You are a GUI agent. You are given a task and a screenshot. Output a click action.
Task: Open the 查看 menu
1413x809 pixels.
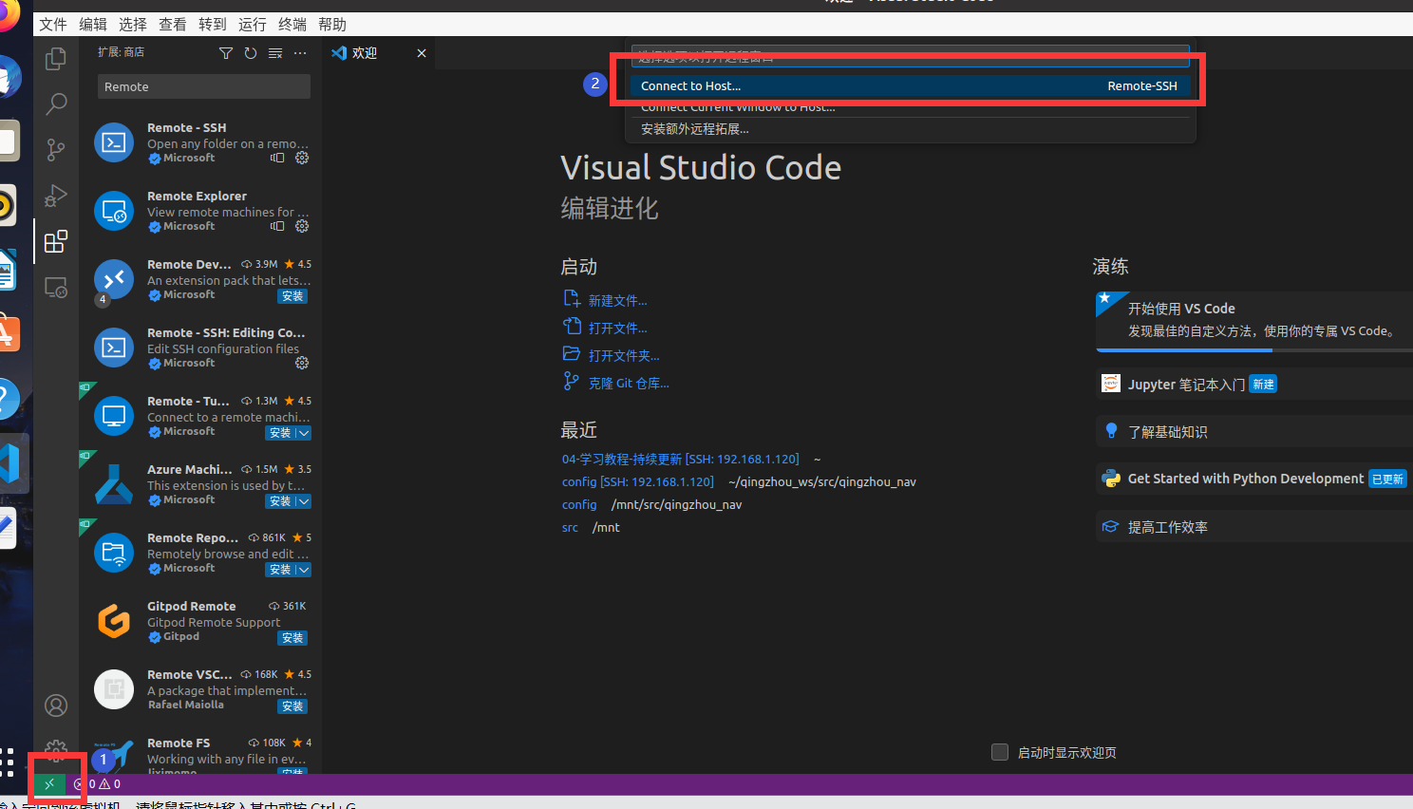pos(173,25)
